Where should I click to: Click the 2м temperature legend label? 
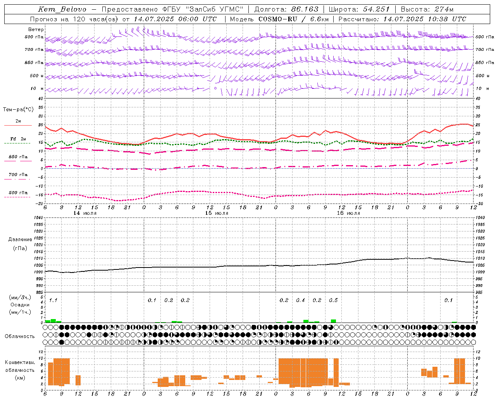pos(18,121)
